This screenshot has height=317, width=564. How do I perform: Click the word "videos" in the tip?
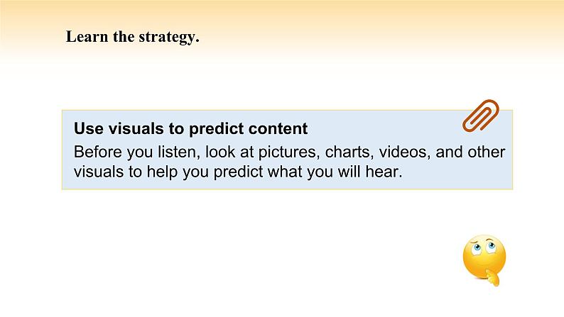[x=405, y=152]
